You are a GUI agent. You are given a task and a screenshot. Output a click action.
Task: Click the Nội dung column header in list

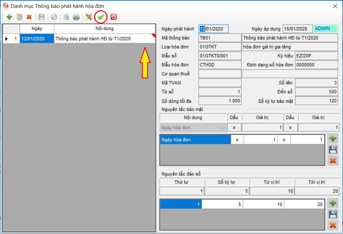[105, 28]
